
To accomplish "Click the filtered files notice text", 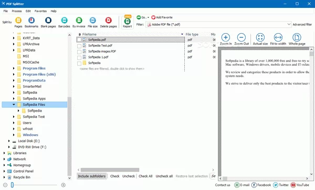I will 112,69.
